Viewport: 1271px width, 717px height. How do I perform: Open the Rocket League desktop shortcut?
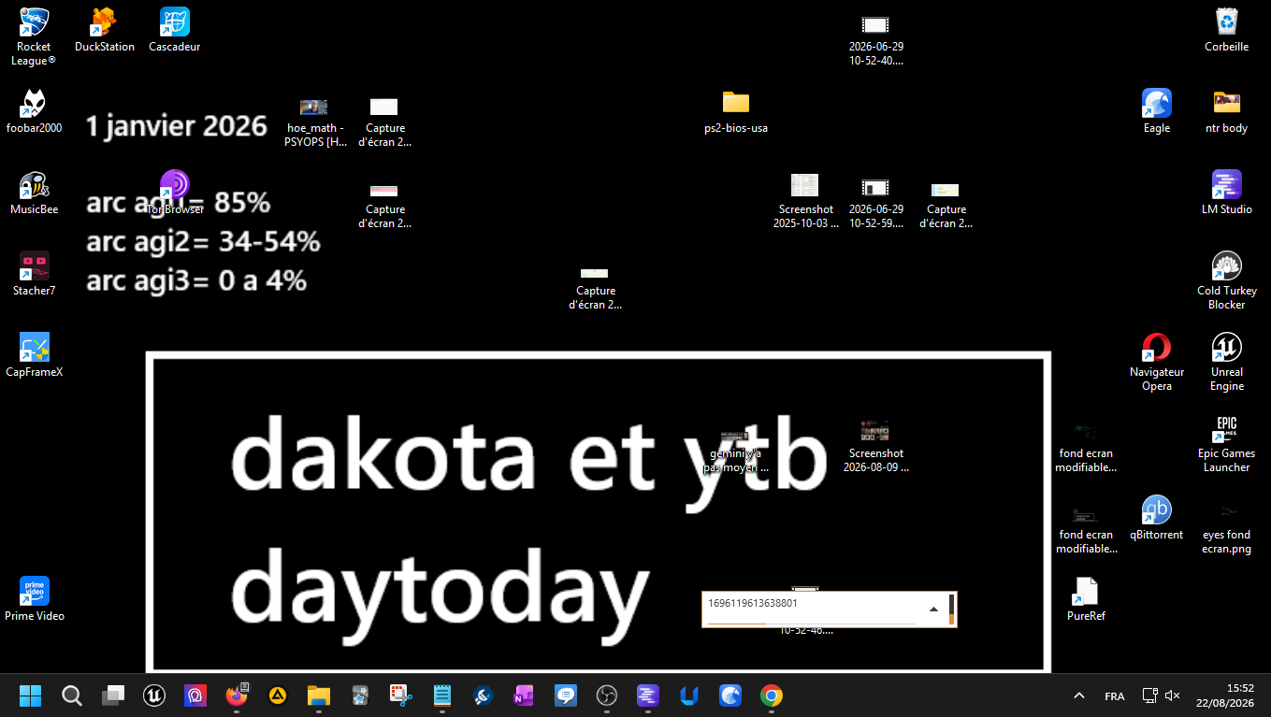pyautogui.click(x=34, y=36)
